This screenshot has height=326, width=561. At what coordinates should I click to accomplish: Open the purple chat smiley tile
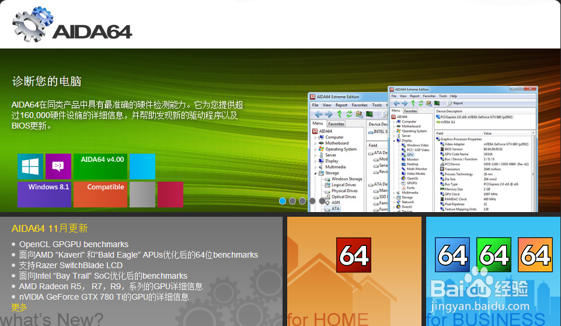coord(58,167)
